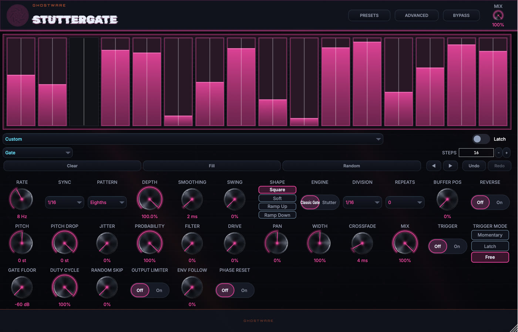The height and width of the screenshot is (332, 518).
Task: Set Reverse to On
Action: 499,202
